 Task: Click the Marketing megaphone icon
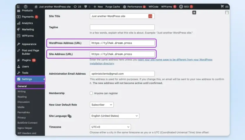pos(19,29)
